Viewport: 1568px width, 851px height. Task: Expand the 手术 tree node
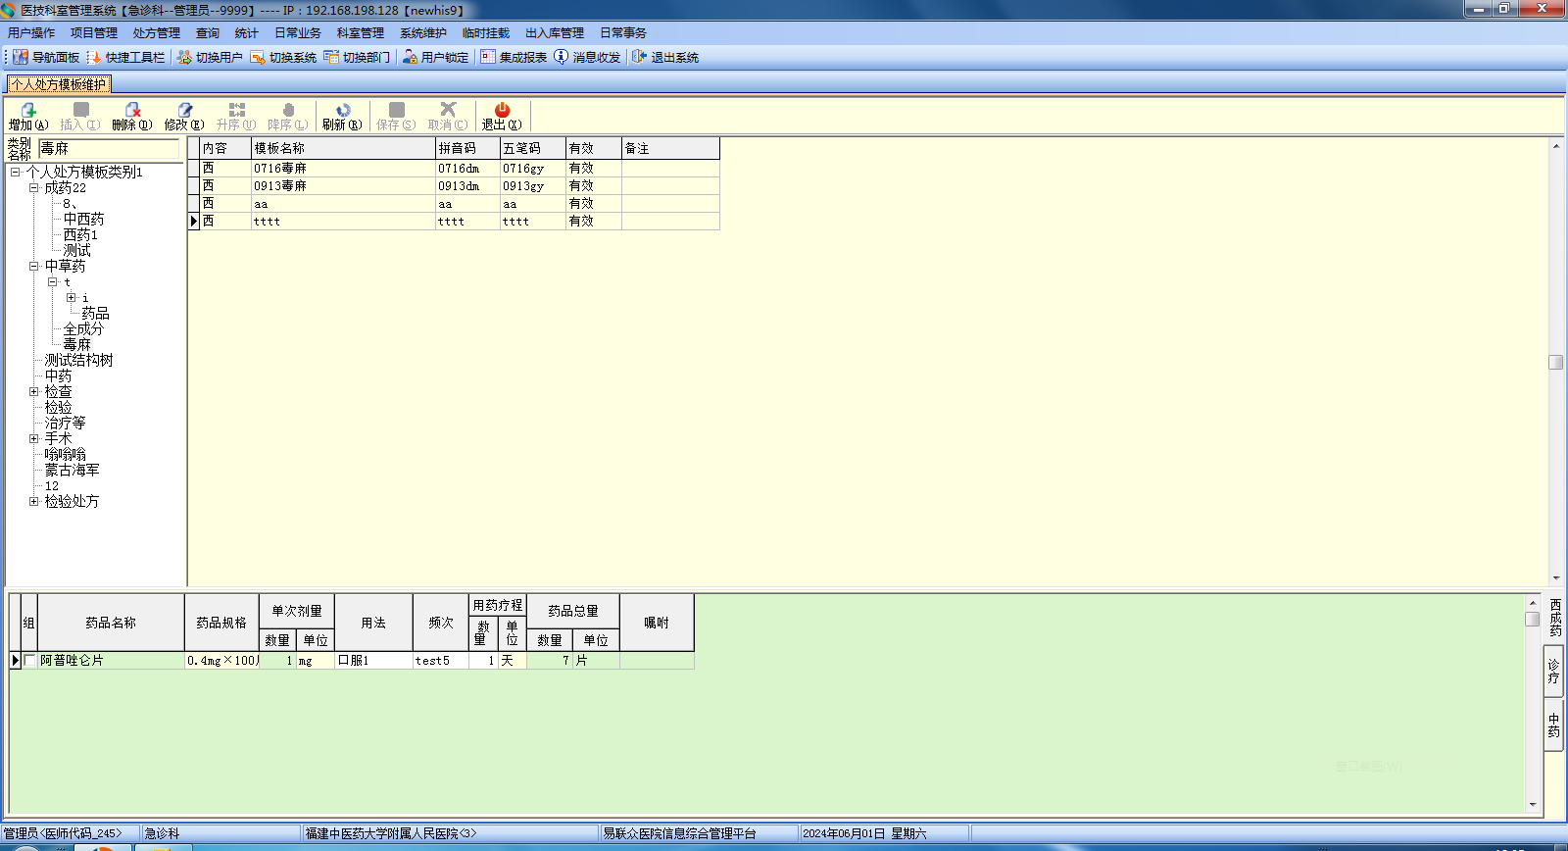click(x=33, y=439)
